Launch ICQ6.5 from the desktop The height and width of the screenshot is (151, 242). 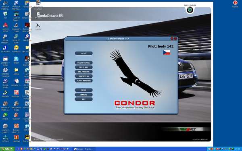tap(5, 116)
